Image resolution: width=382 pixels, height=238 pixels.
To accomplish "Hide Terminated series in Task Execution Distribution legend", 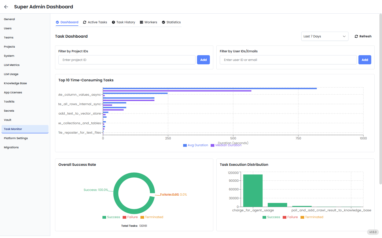I will [312, 217].
